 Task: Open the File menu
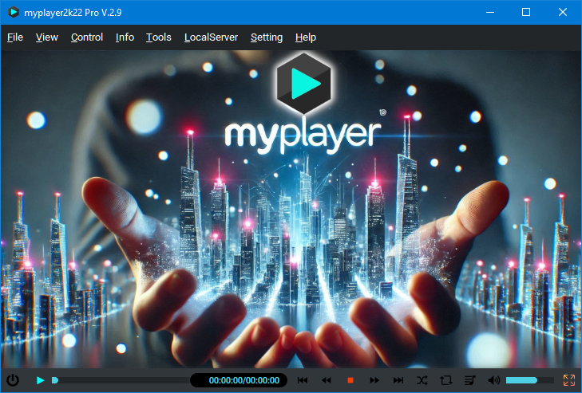coord(15,37)
